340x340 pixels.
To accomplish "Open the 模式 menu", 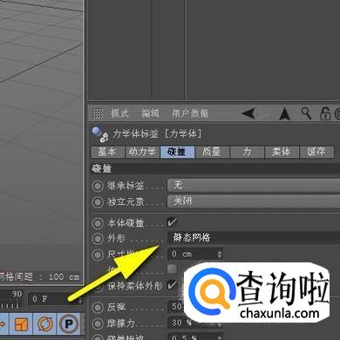I will [119, 113].
